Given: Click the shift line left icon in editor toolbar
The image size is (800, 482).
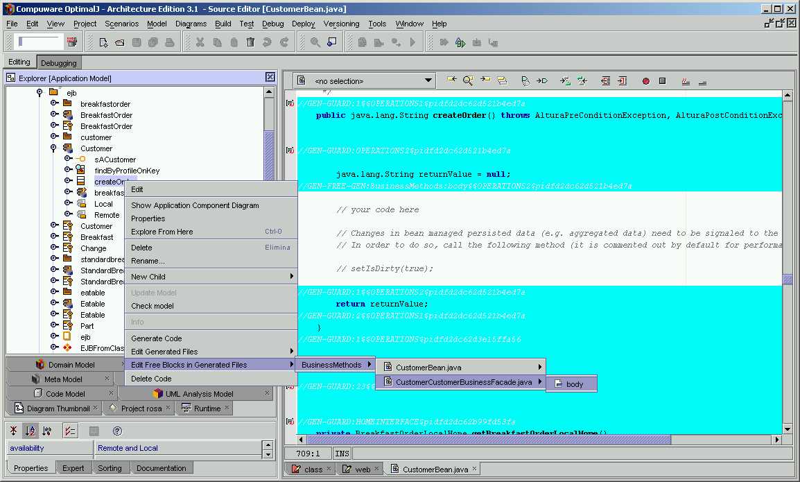Looking at the screenshot, I should click(x=606, y=80).
